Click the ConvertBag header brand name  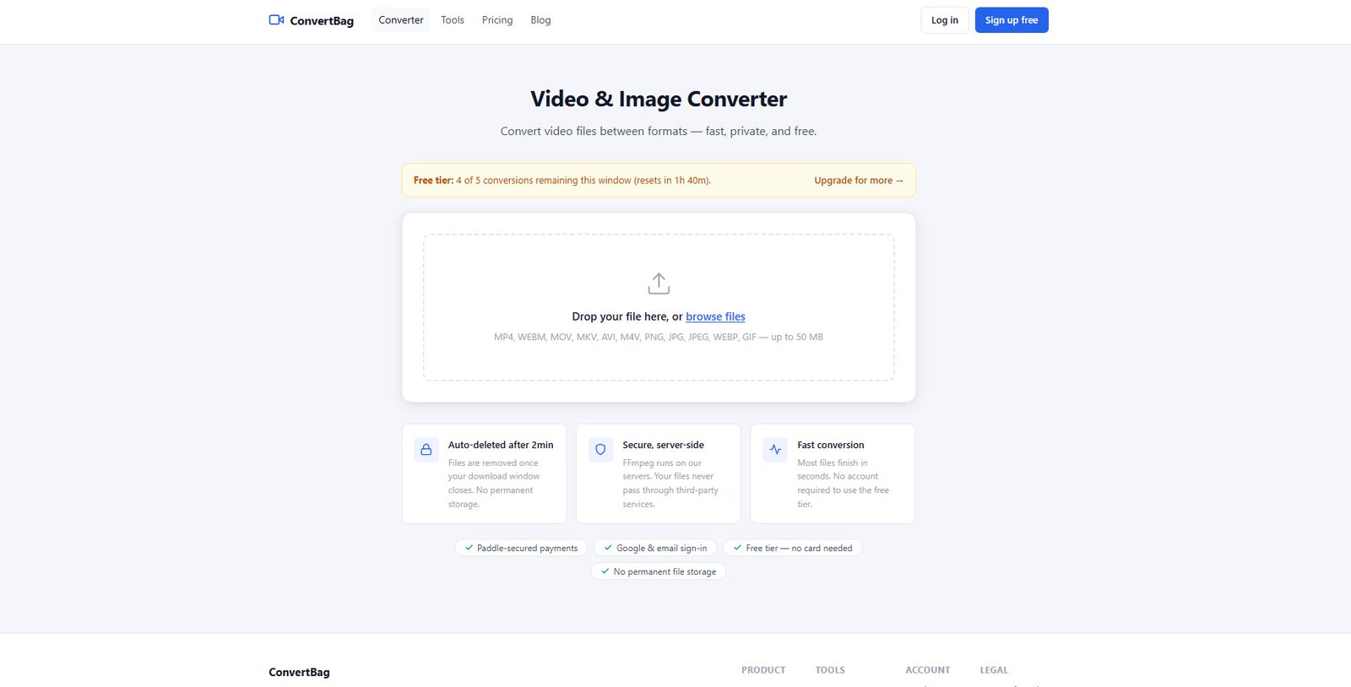coord(322,21)
